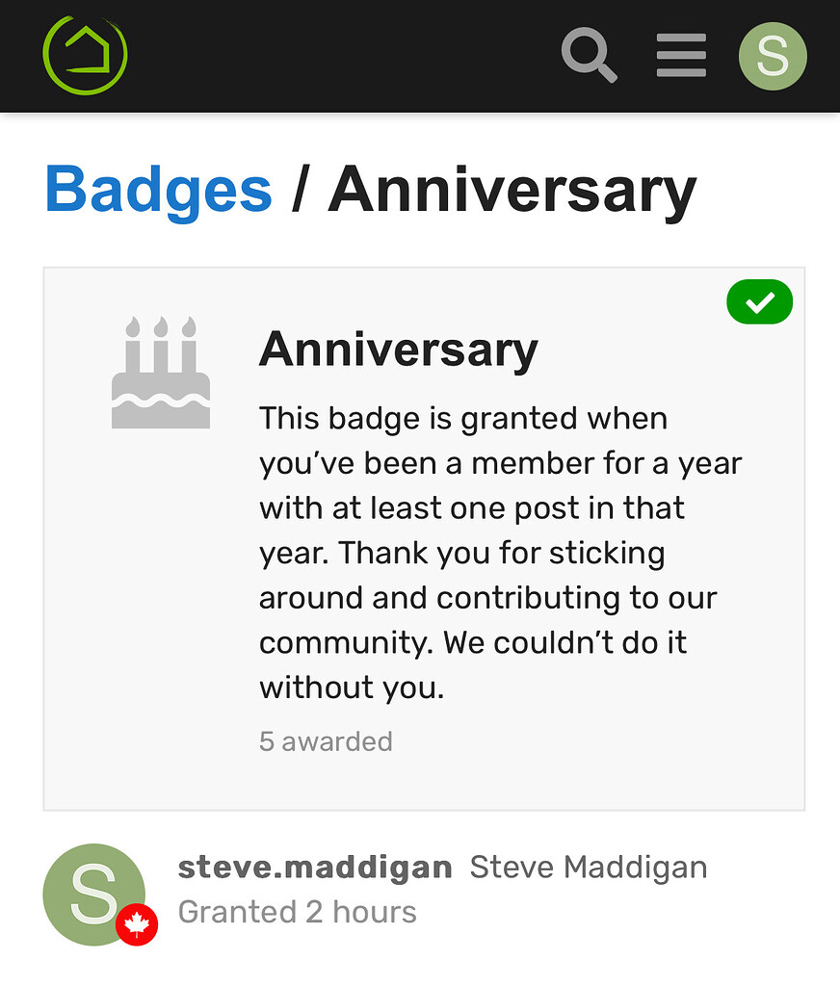
Task: Open the search magnifier icon
Action: pos(589,55)
